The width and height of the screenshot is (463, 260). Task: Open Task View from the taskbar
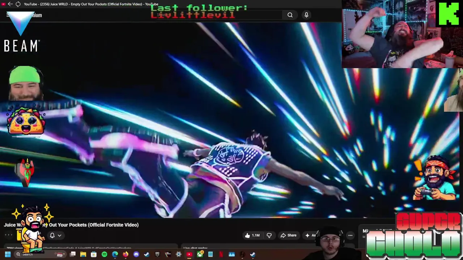(73, 255)
